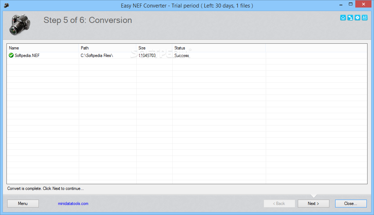The width and height of the screenshot is (374, 215).
Task: Click the Next > button
Action: pos(314,204)
